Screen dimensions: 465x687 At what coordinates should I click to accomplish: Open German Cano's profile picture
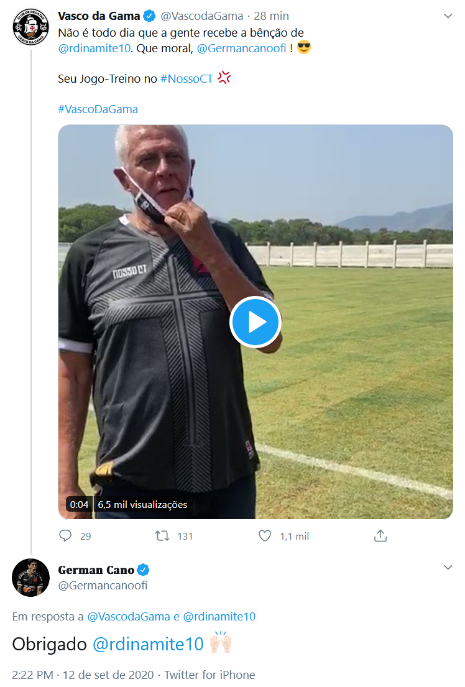[30, 577]
